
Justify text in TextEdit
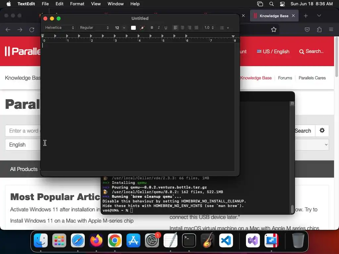(196, 28)
